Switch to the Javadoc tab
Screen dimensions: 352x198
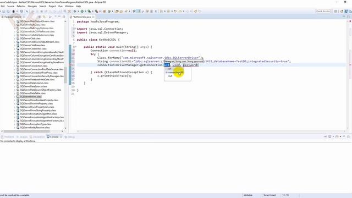point(22,137)
